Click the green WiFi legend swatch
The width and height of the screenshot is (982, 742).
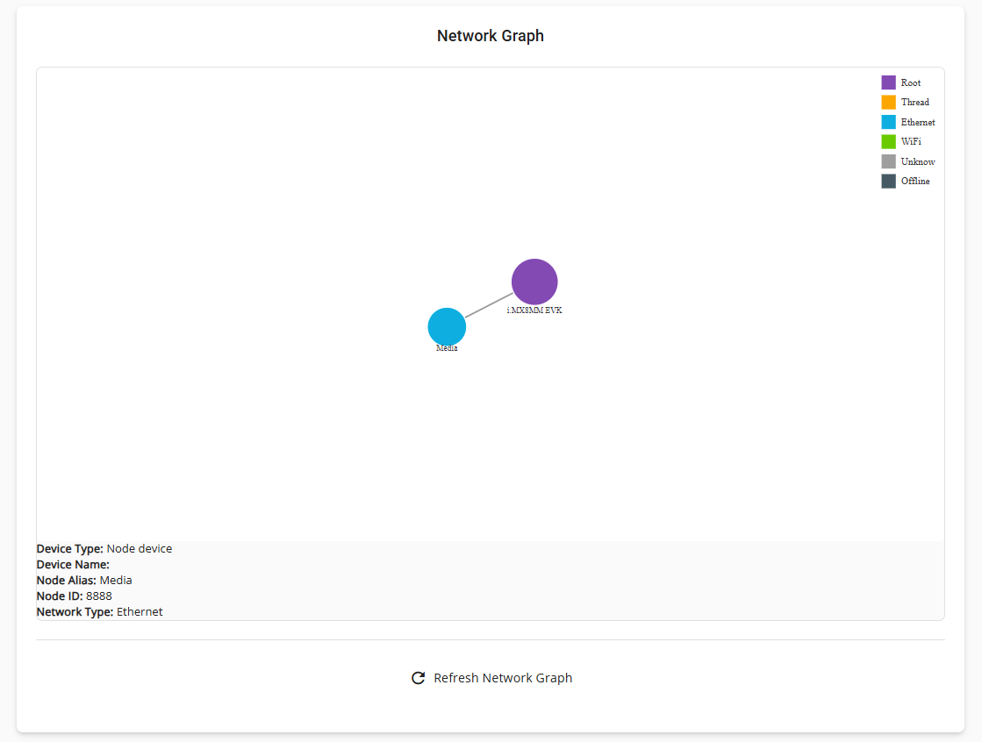[888, 141]
